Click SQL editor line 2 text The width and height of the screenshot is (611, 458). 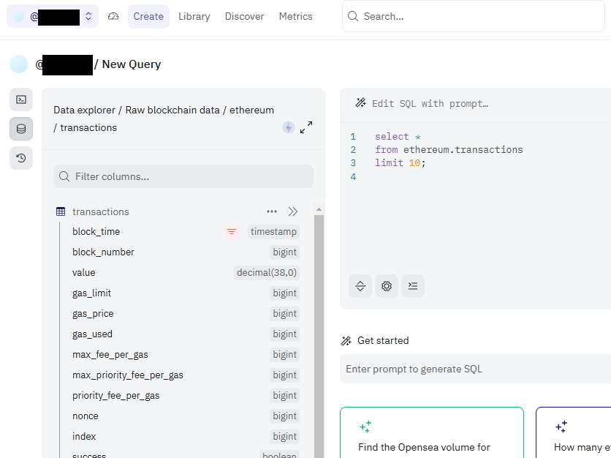pos(449,150)
